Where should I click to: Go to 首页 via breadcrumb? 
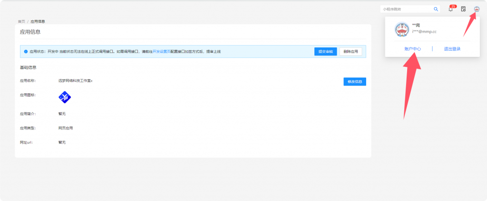[x=21, y=21]
